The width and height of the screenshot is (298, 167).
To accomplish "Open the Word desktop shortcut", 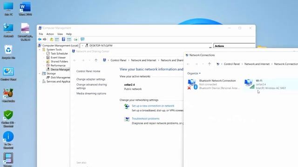I will 25,9.
